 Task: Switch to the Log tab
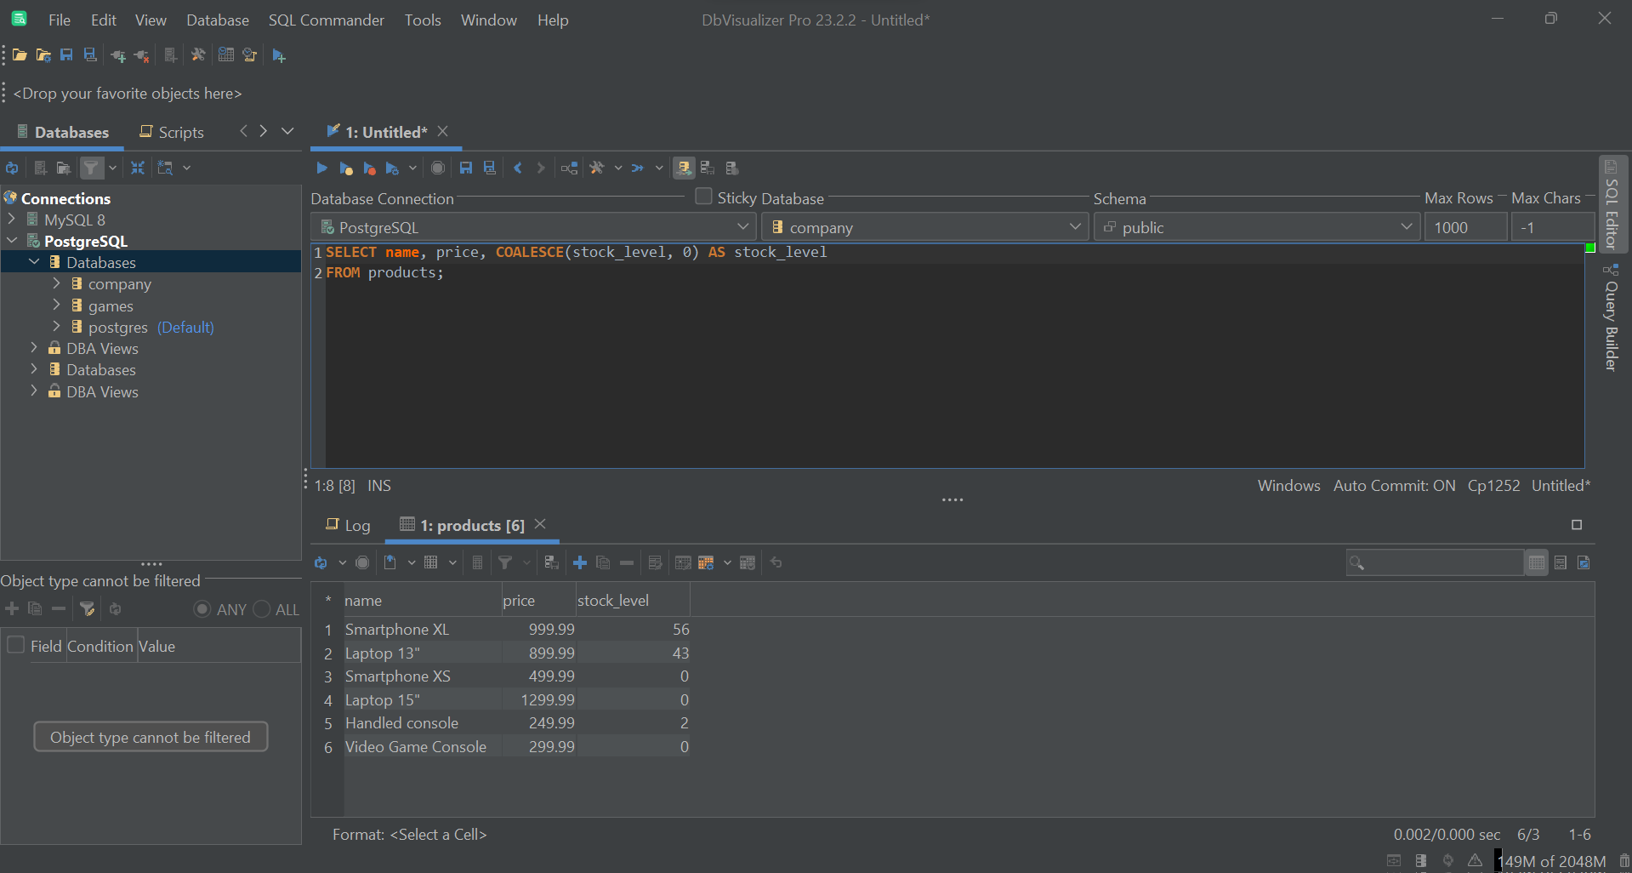(x=349, y=525)
